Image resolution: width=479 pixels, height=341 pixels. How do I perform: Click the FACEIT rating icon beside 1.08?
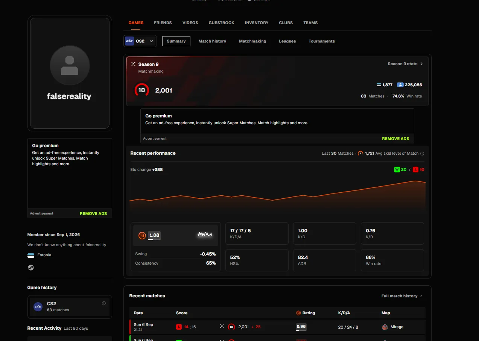[142, 236]
